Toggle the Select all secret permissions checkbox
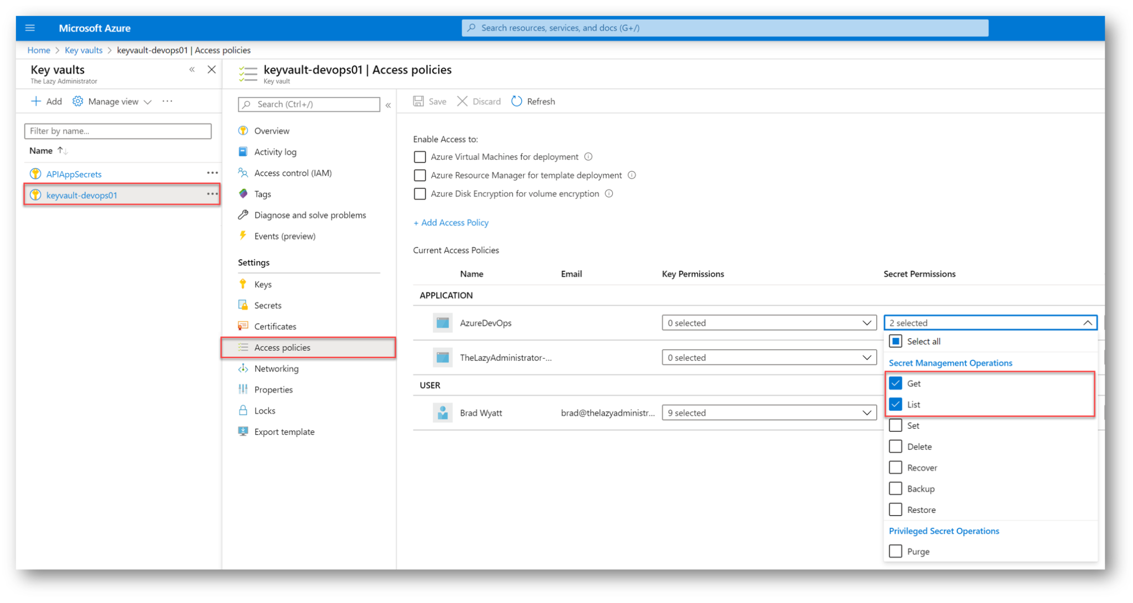The image size is (1133, 603). [896, 341]
